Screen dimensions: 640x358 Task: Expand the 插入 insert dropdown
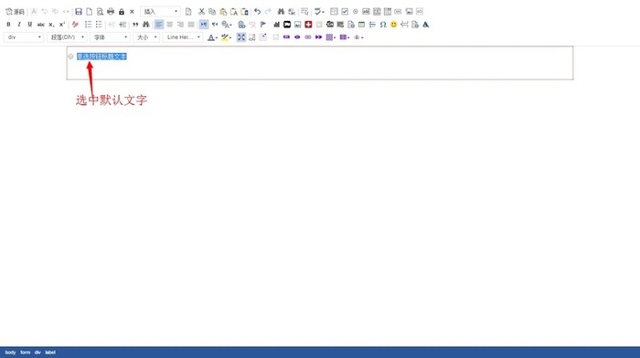(x=160, y=12)
